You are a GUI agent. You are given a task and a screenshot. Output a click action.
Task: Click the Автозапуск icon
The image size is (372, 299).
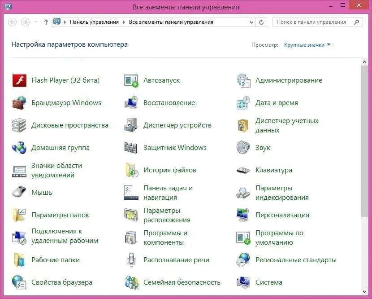pos(131,80)
